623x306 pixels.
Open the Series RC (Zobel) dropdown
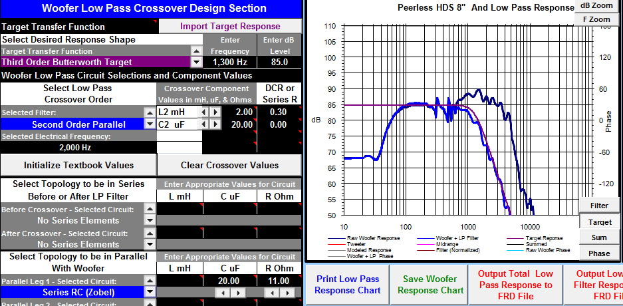(150, 292)
